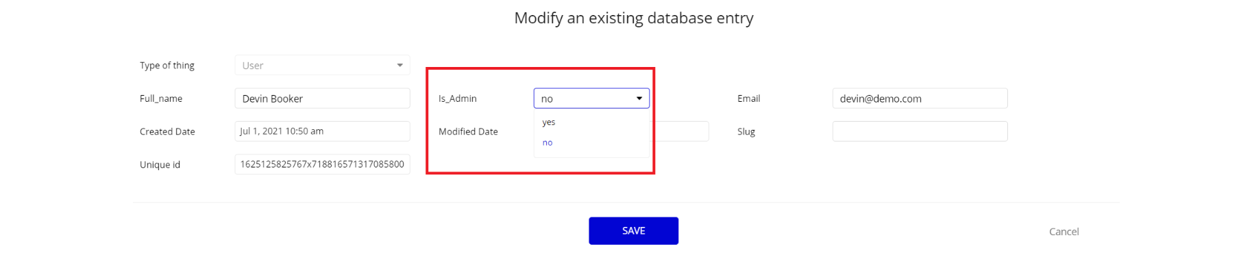Image resolution: width=1254 pixels, height=257 pixels.
Task: Click the Created Date input field
Action: pos(322,131)
